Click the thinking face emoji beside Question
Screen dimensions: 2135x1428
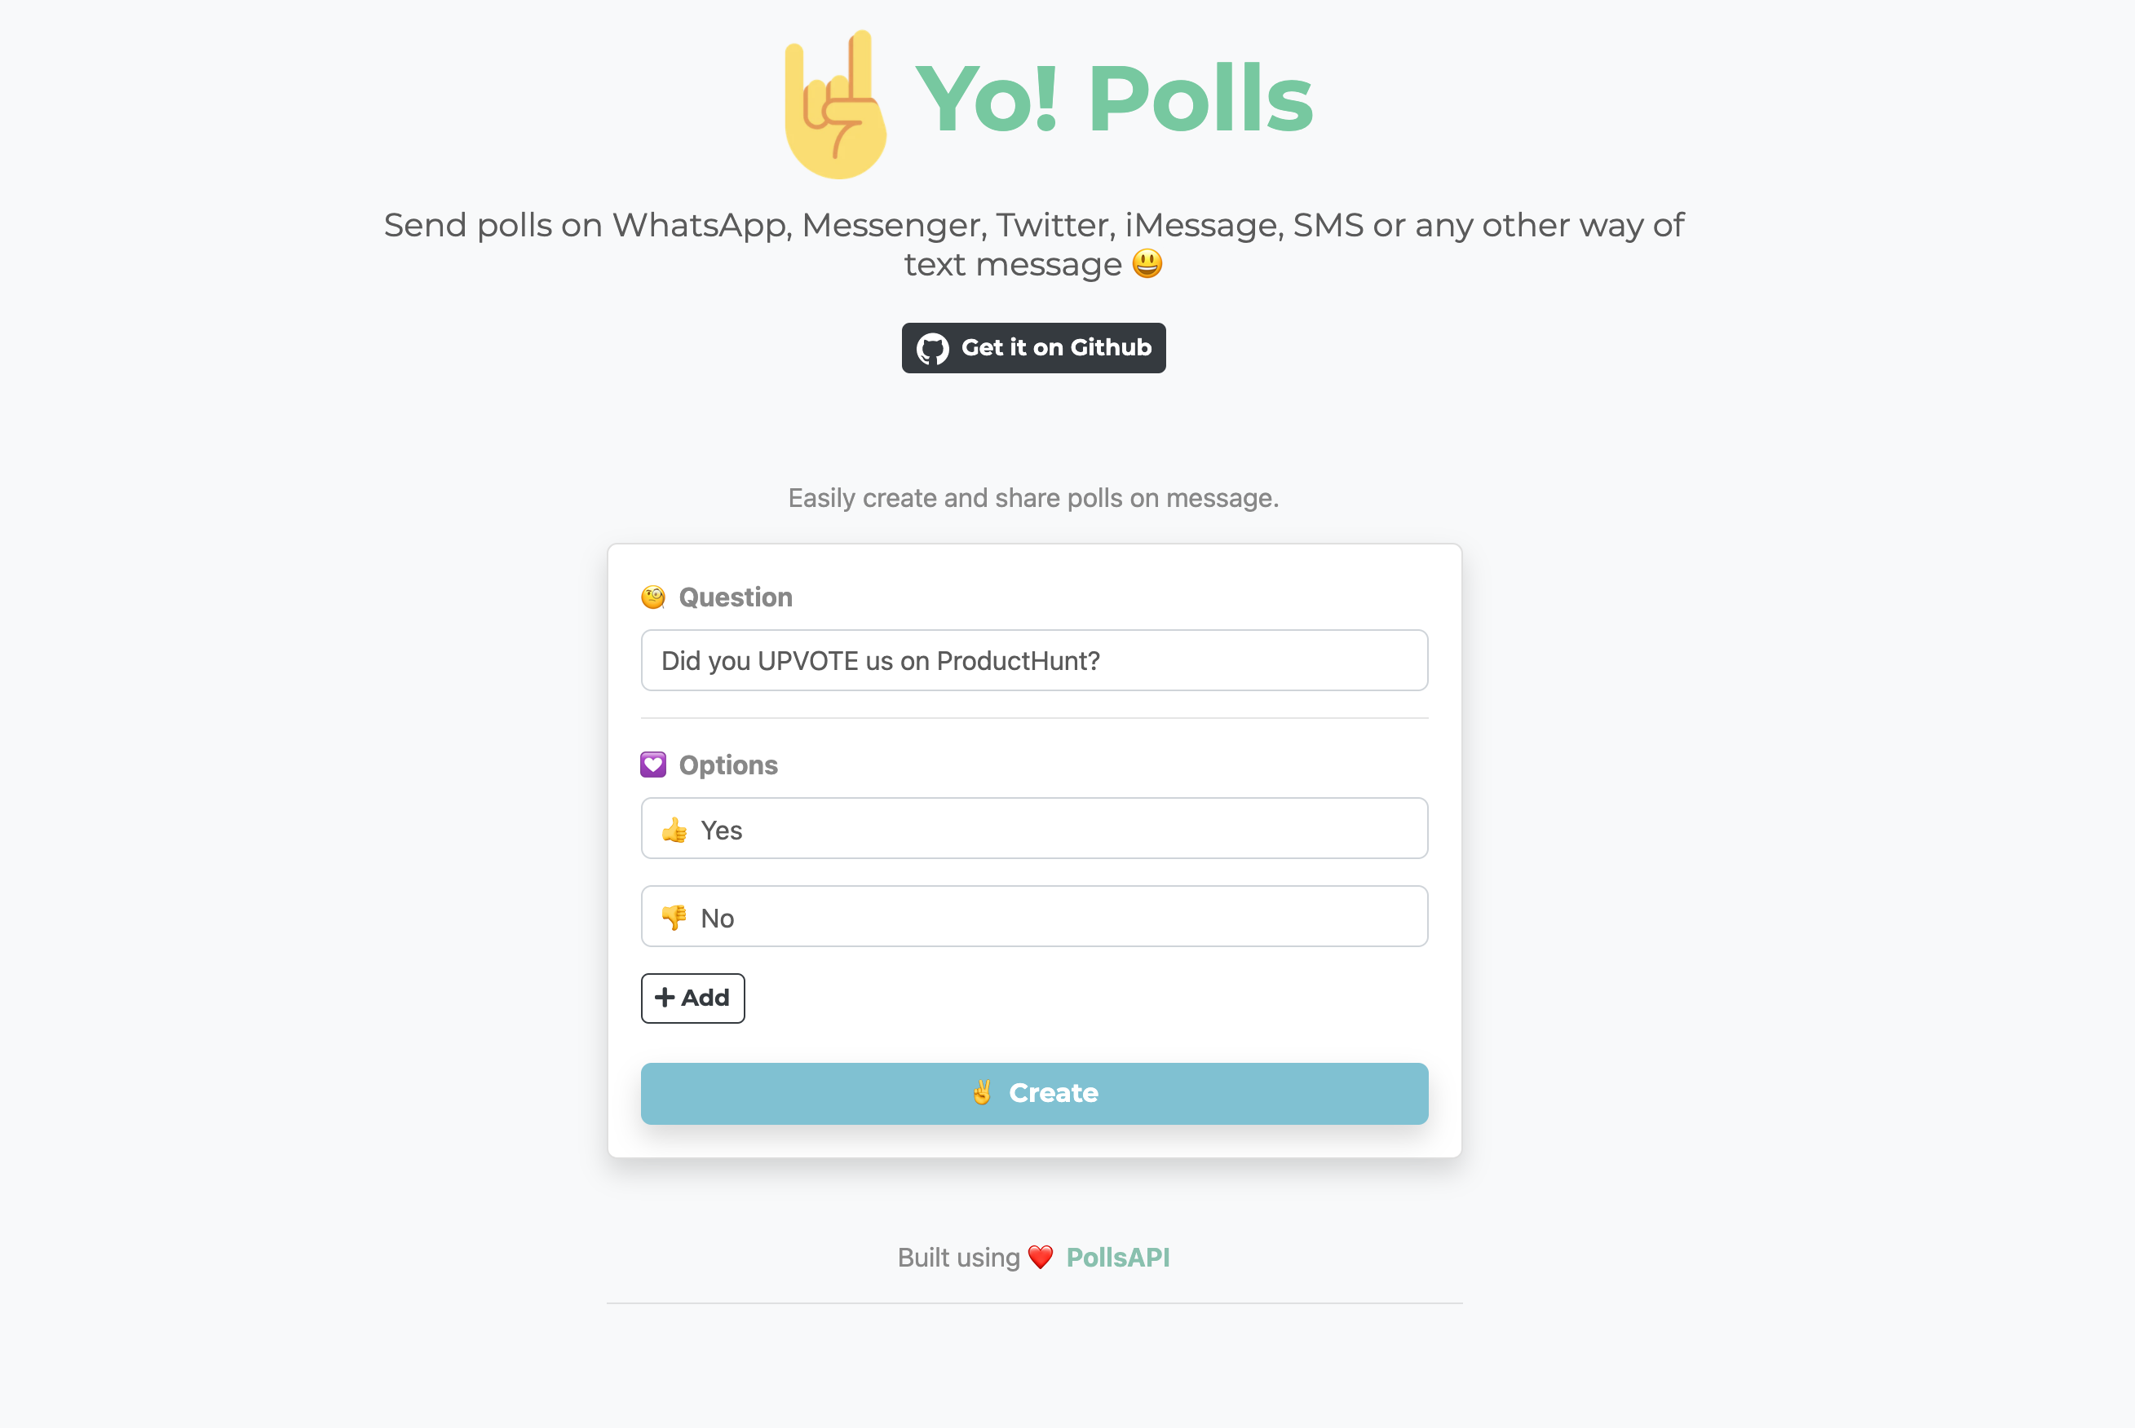coord(652,597)
